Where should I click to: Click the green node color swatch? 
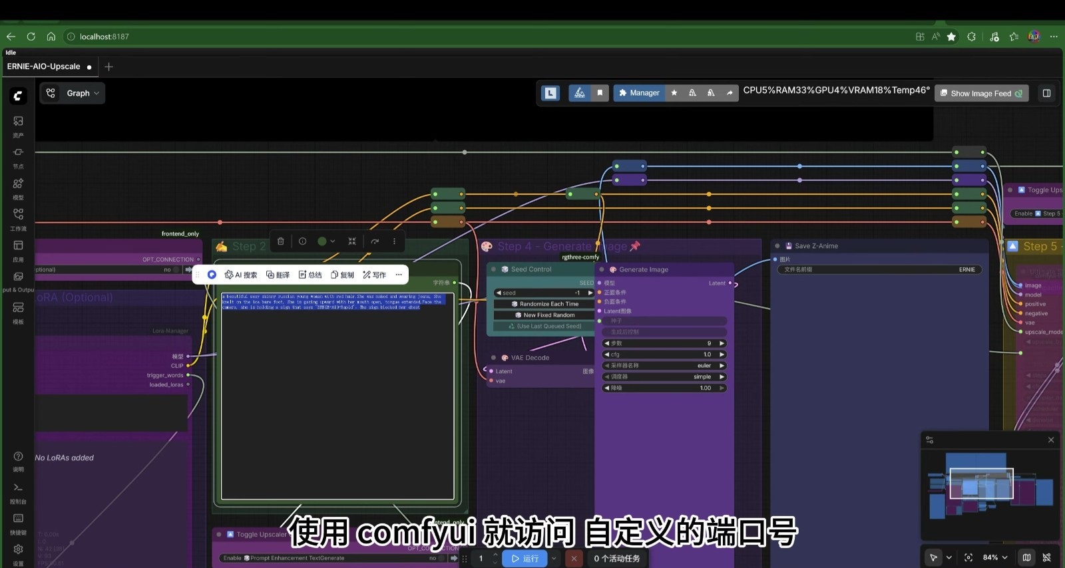click(322, 241)
